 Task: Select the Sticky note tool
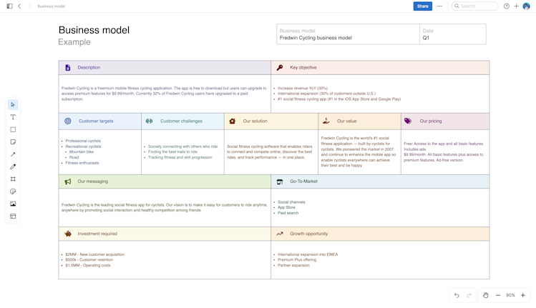[13, 142]
